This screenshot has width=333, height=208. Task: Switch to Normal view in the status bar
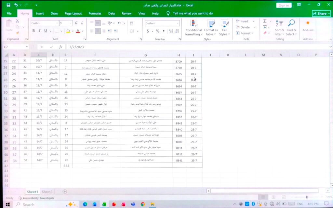[263, 197]
